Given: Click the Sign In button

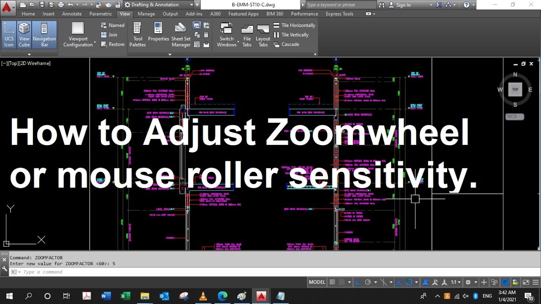Looking at the screenshot, I should coord(399,5).
